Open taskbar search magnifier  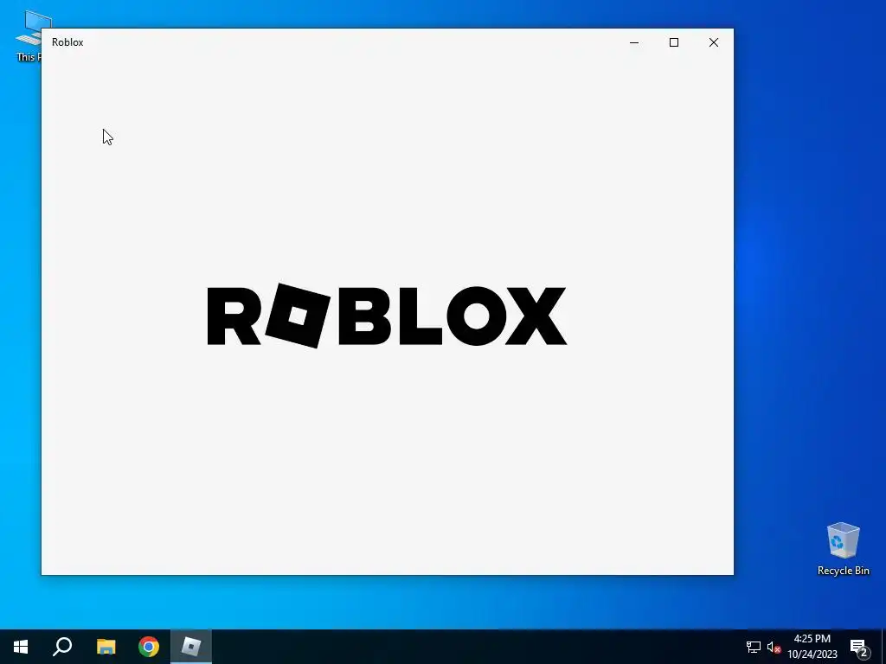(x=62, y=647)
